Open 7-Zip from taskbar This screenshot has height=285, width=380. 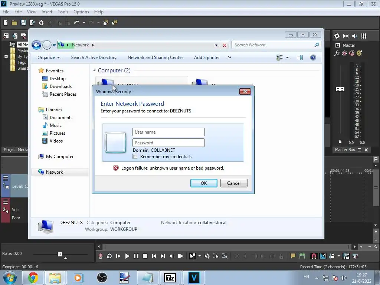pyautogui.click(x=170, y=278)
